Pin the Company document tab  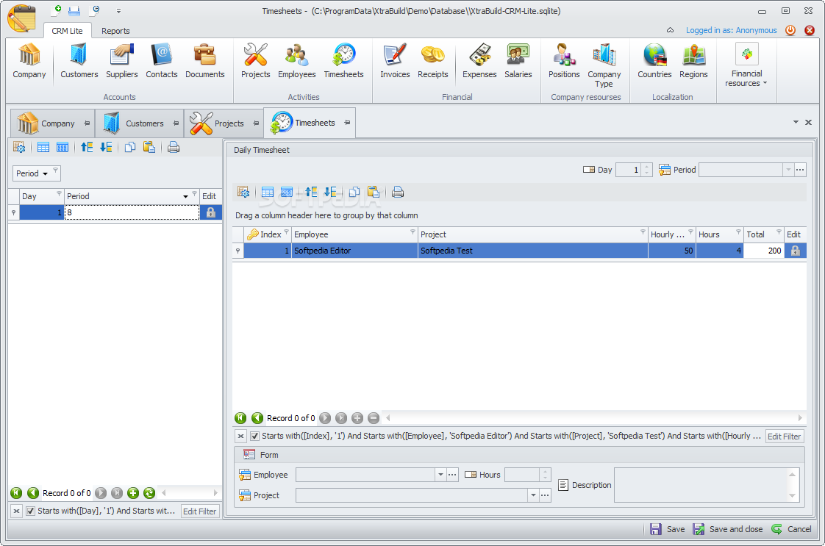(87, 123)
